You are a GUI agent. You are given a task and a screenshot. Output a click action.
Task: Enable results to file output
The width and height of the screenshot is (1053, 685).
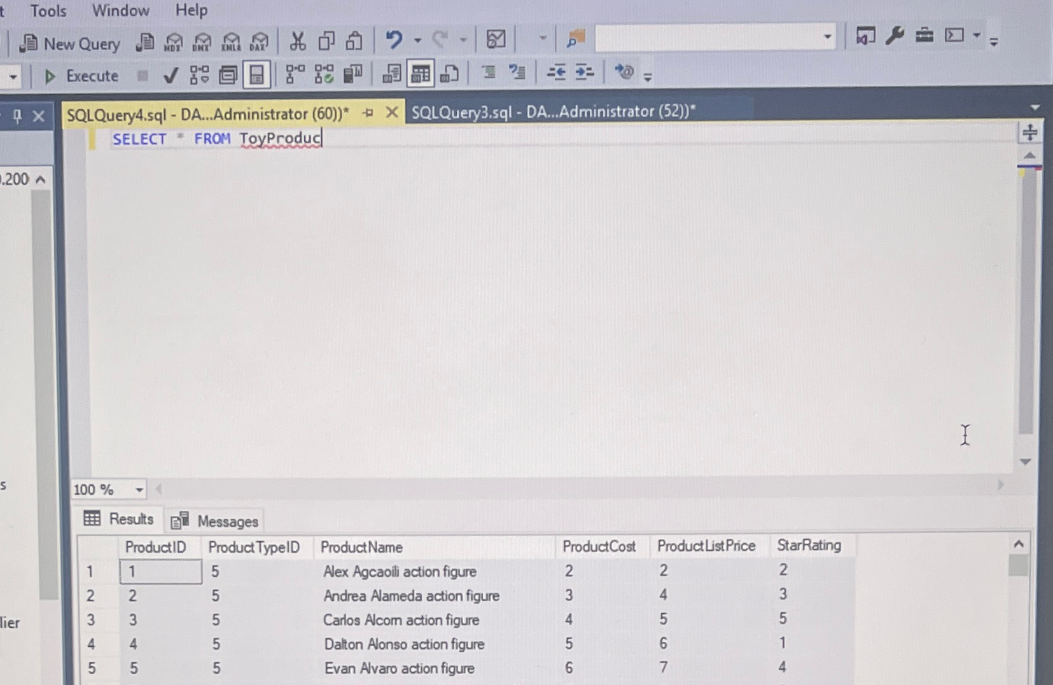point(450,74)
